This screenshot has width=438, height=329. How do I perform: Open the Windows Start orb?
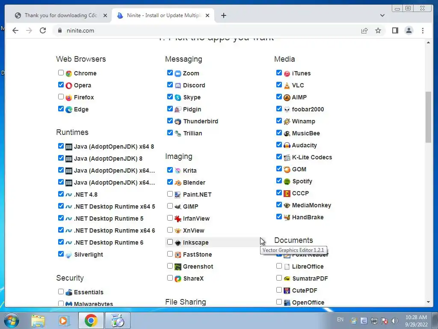[x=11, y=320]
